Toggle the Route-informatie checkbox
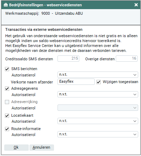The image size is (141, 156). coord(7,129)
